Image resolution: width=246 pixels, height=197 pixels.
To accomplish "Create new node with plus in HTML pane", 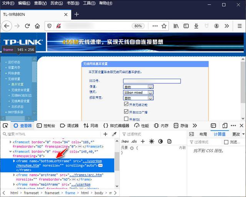I will point(105,134).
